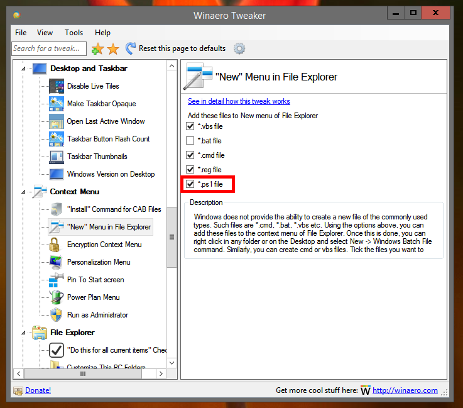Select 'Run as Administrator' tree item
This screenshot has width=463, height=408.
(x=97, y=315)
